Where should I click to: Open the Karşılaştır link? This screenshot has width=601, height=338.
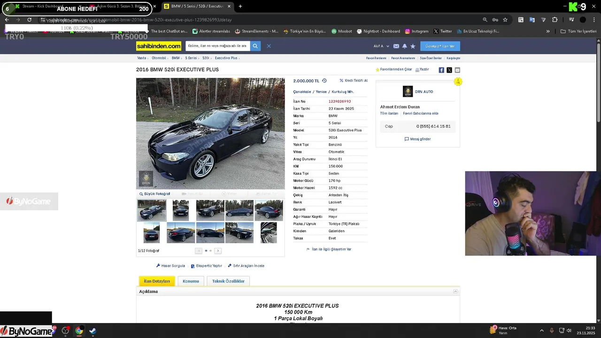pyautogui.click(x=453, y=58)
